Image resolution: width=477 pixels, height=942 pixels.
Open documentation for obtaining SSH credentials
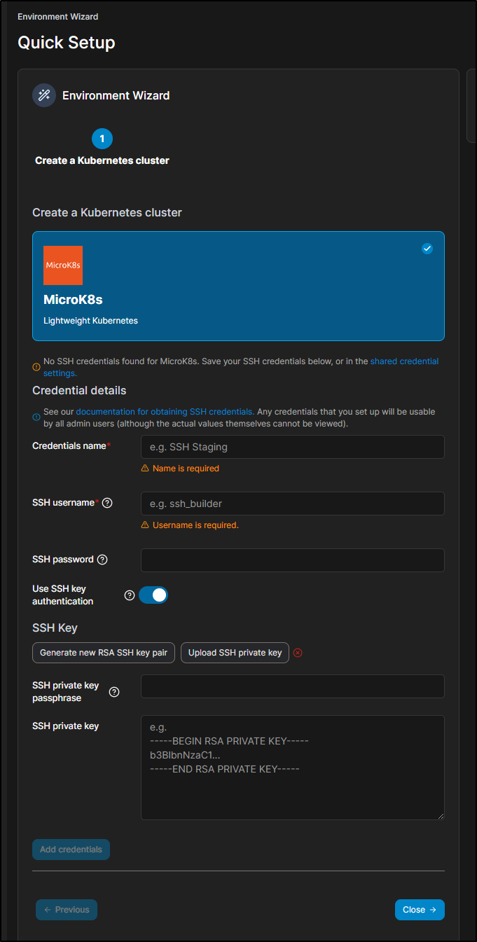[165, 412]
